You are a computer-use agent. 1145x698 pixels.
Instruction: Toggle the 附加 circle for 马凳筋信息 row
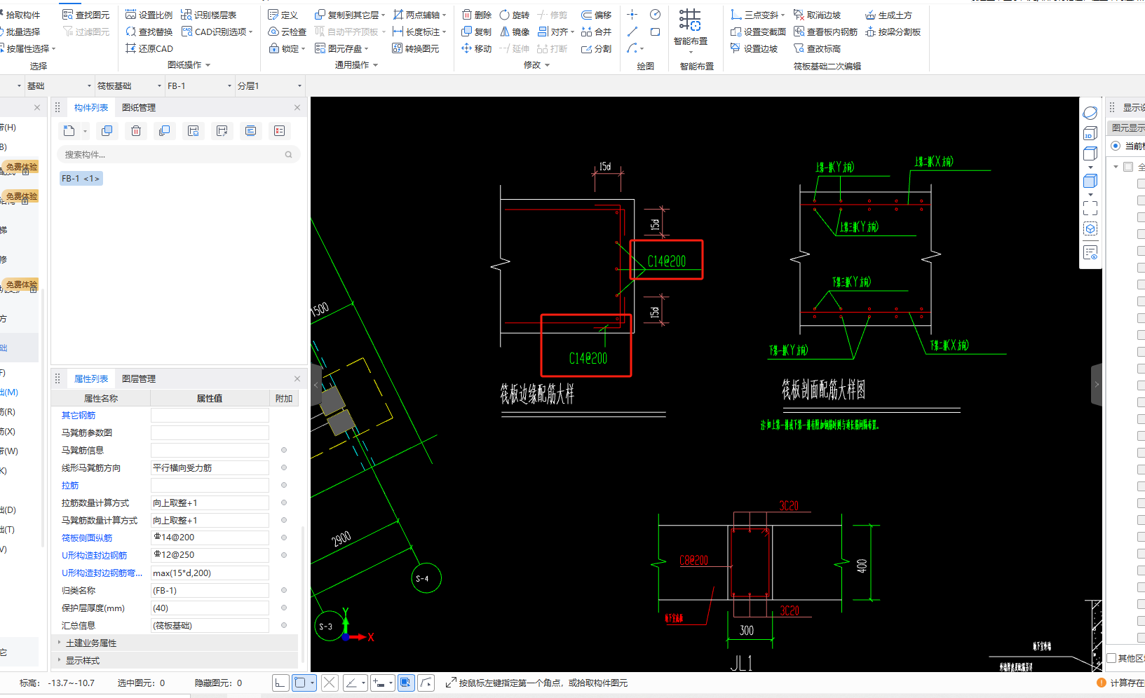(284, 450)
